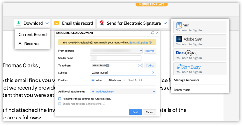Check Remember these settings for future merges

coord(60,99)
